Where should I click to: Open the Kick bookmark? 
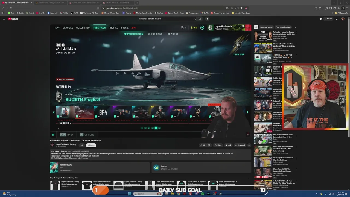[x=11, y=13]
